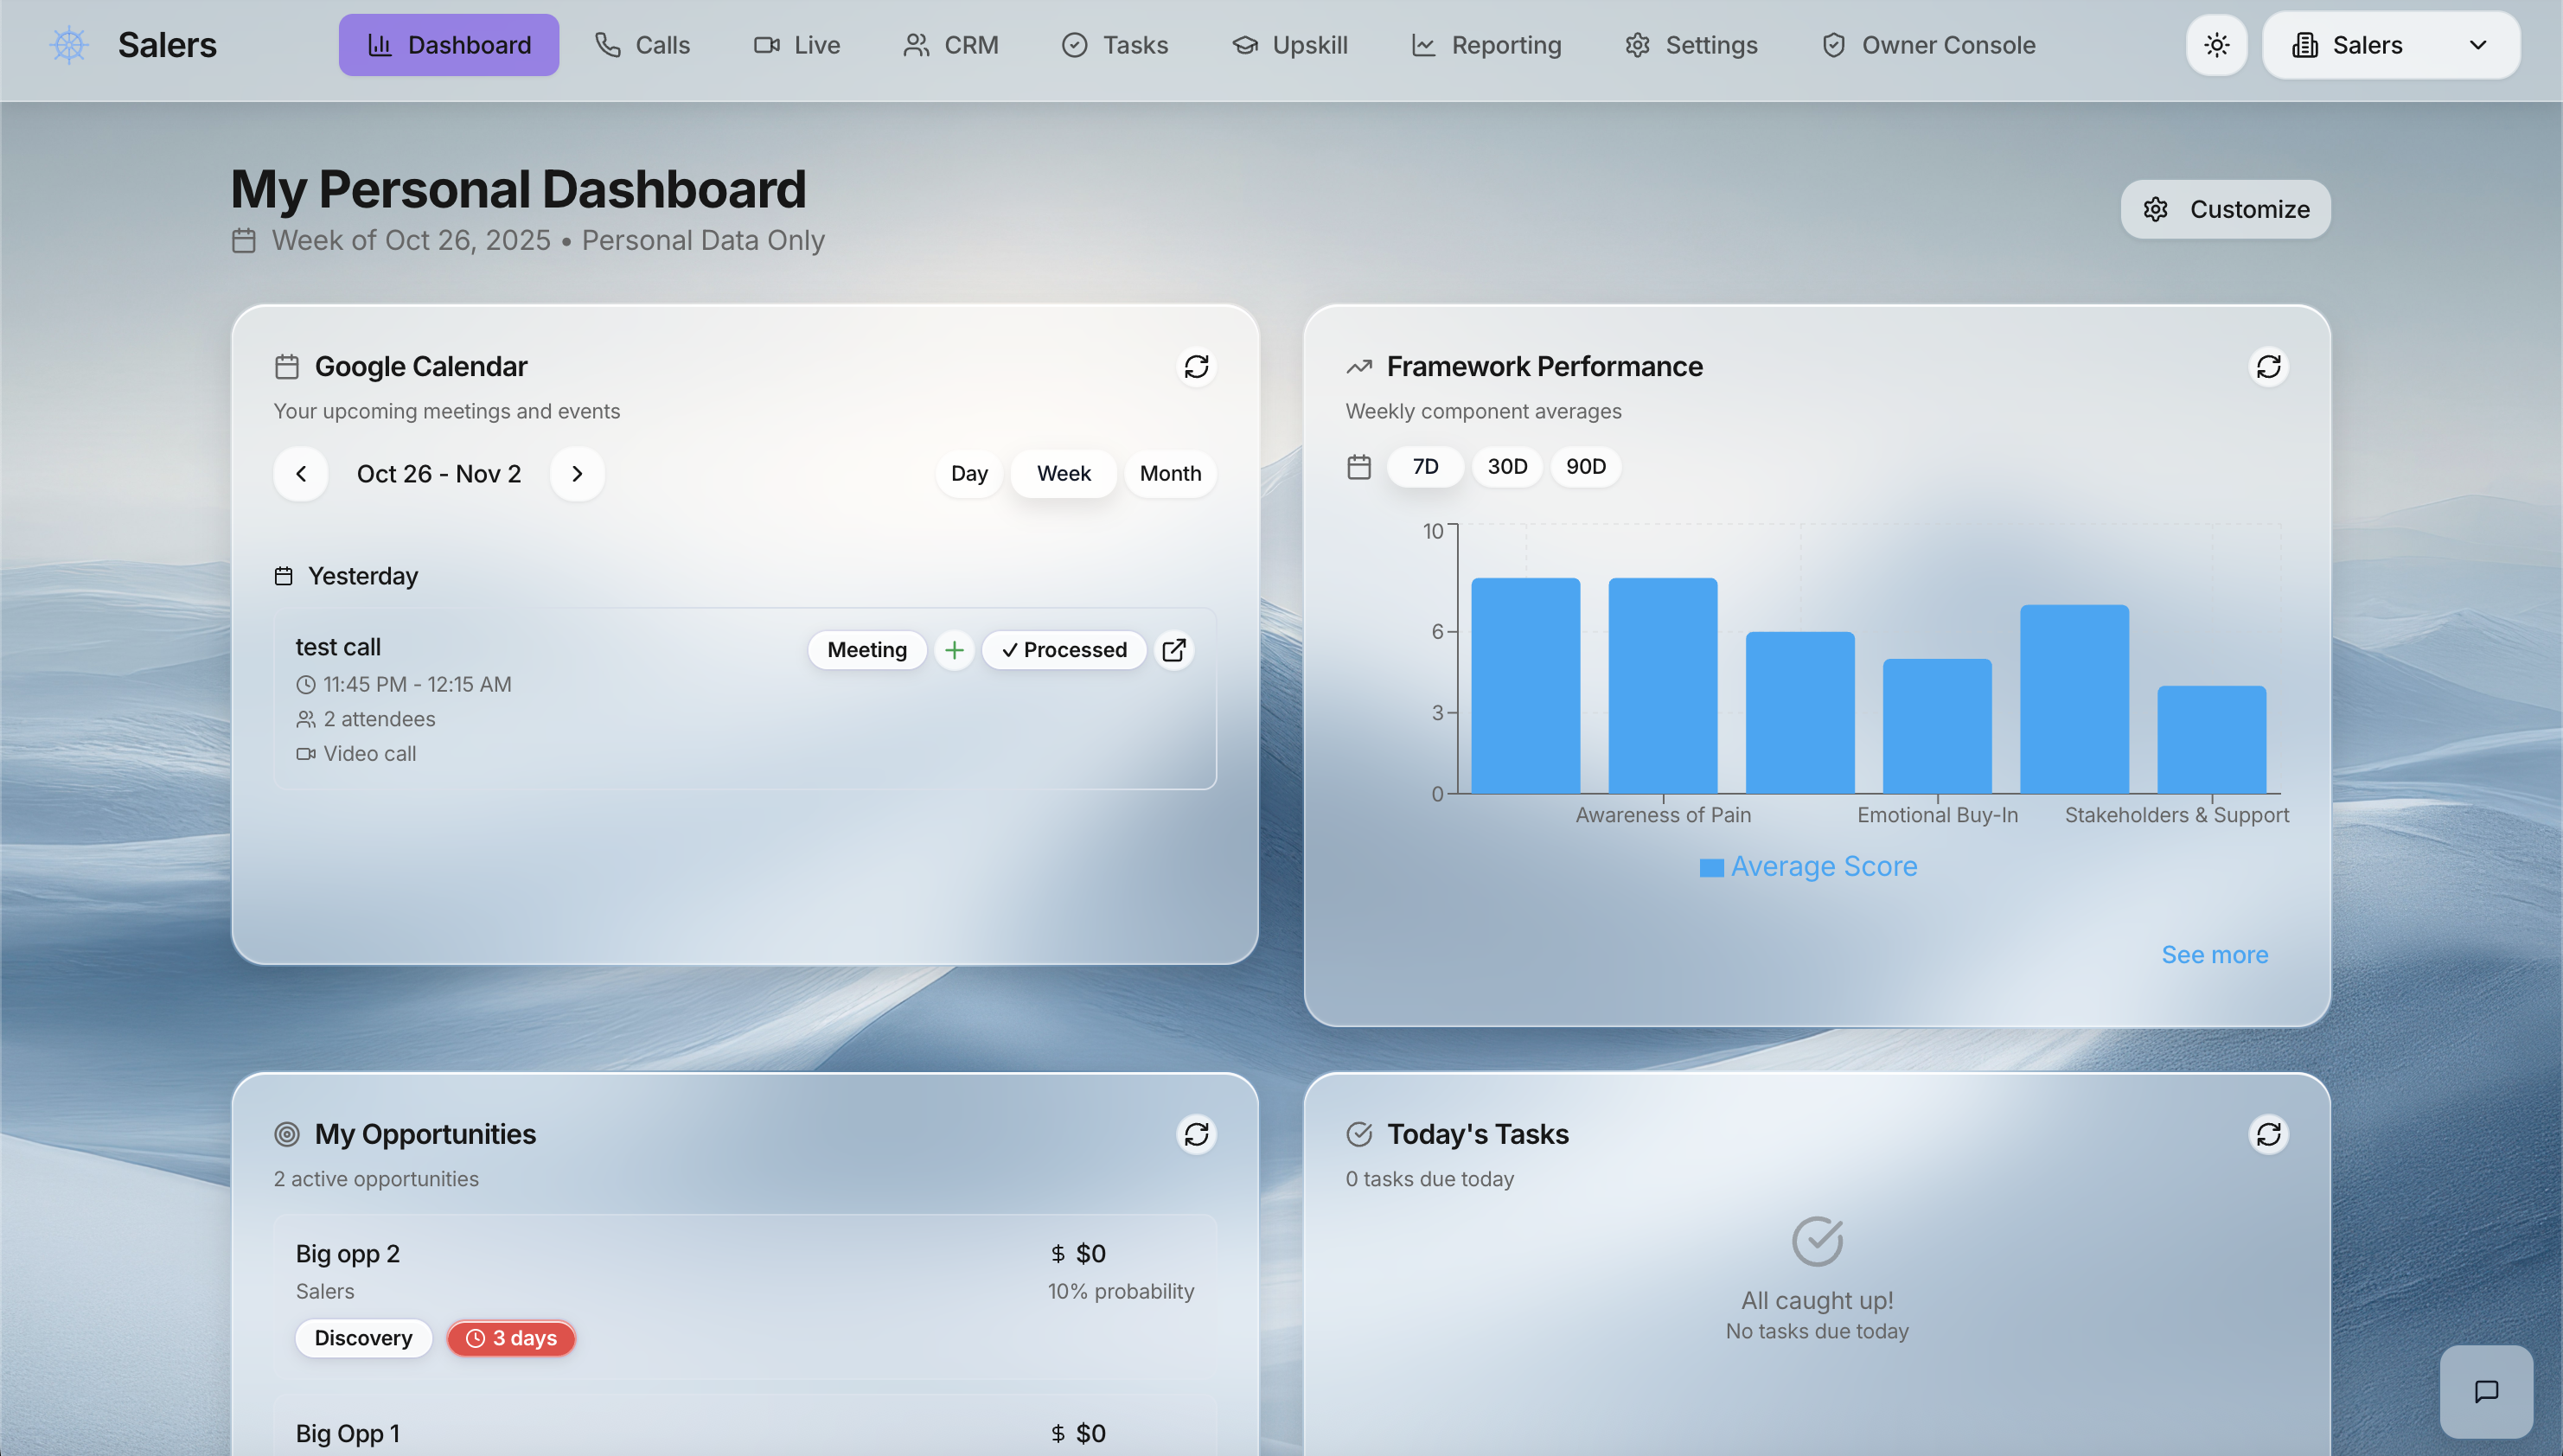This screenshot has width=2563, height=1456.
Task: Refresh the Google Calendar widget
Action: [1196, 367]
